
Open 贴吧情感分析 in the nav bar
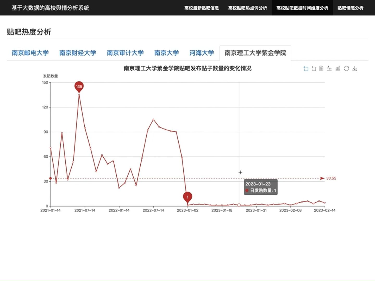pyautogui.click(x=350, y=8)
